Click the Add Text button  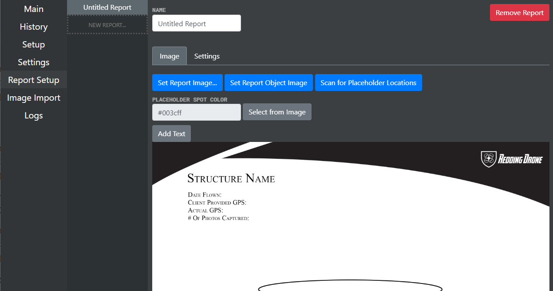point(171,133)
